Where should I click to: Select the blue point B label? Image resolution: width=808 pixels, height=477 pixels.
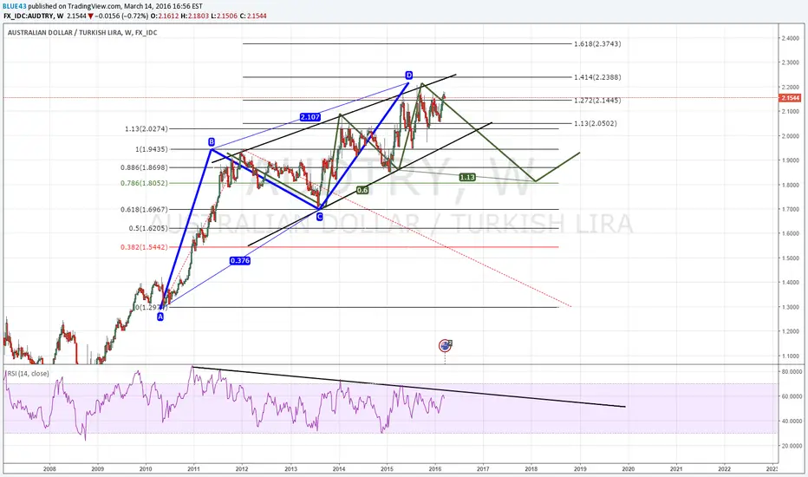(212, 142)
